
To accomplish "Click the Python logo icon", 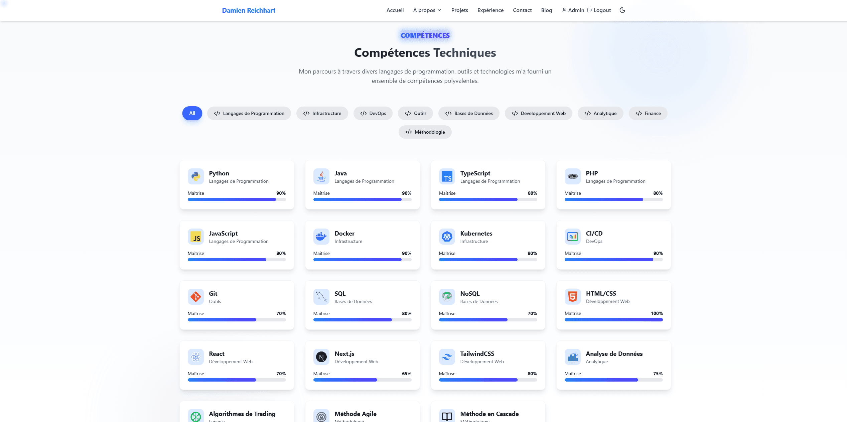I will (195, 176).
